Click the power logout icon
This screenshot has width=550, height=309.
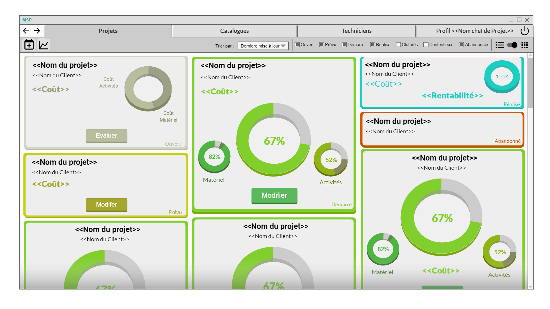pyautogui.click(x=525, y=31)
